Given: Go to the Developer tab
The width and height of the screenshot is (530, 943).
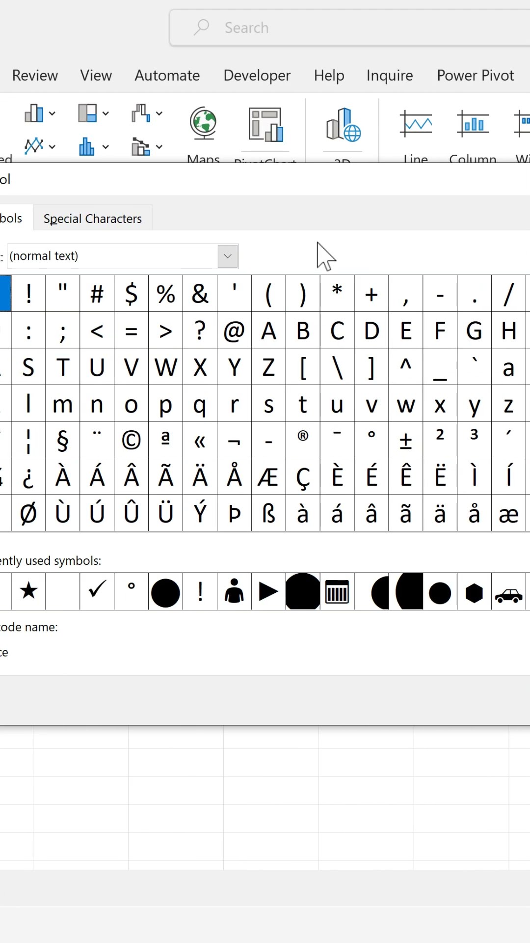Looking at the screenshot, I should tap(257, 75).
